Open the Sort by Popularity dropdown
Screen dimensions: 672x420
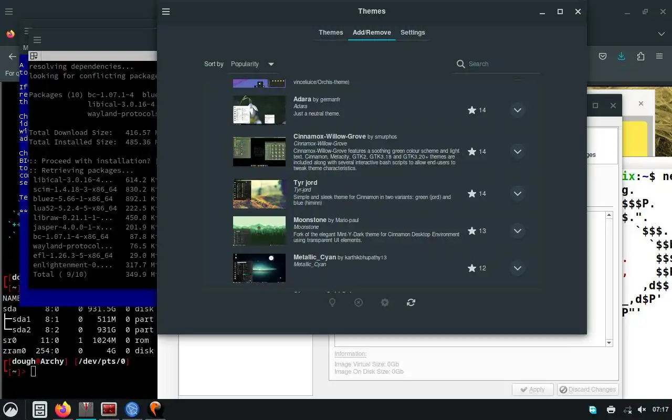252,64
